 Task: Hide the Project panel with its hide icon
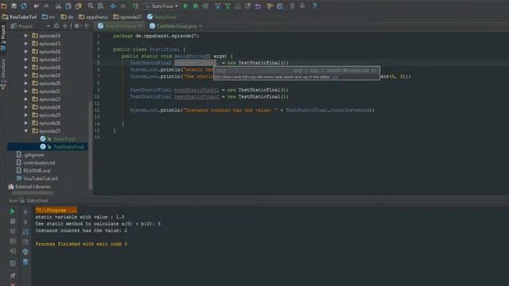click(x=87, y=26)
